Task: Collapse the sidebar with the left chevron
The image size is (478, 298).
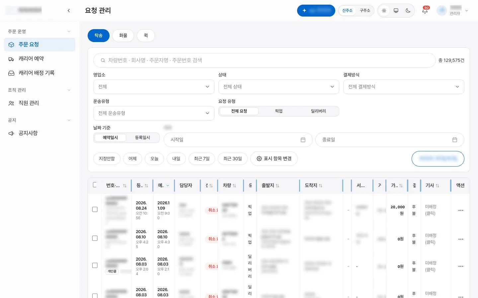Action: 69,11
